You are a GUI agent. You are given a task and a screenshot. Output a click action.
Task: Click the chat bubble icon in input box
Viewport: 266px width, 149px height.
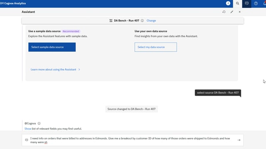[x=27, y=140]
